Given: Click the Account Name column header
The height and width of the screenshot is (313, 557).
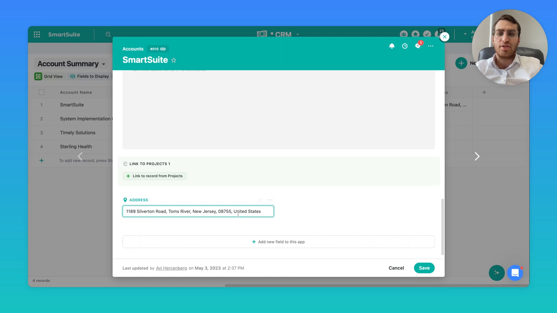Looking at the screenshot, I should click(x=76, y=92).
